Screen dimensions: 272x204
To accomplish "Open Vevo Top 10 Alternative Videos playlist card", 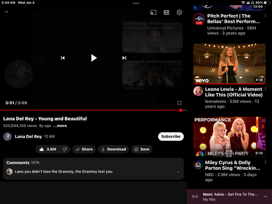I will [x=152, y=75].
